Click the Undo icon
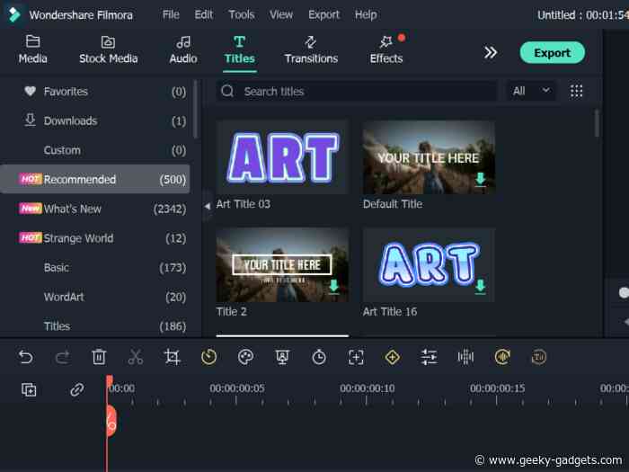The height and width of the screenshot is (472, 629). (x=26, y=356)
